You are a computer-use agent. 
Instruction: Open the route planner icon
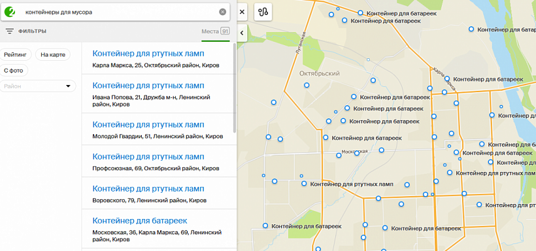coord(263,12)
